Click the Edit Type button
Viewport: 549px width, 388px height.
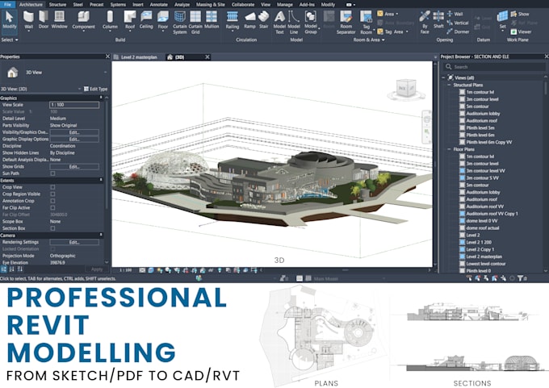95,89
